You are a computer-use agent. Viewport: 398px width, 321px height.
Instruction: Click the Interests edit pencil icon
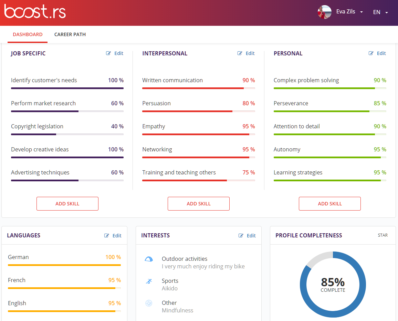(x=241, y=236)
